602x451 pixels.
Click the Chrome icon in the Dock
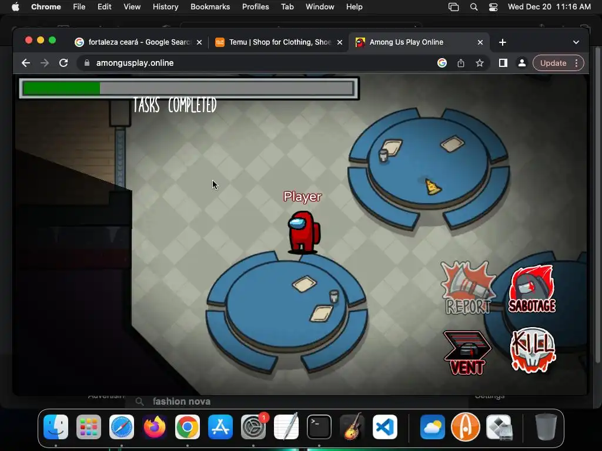188,427
